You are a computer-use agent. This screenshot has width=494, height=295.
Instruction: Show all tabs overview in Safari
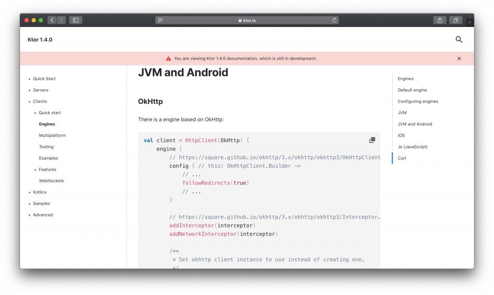[455, 20]
